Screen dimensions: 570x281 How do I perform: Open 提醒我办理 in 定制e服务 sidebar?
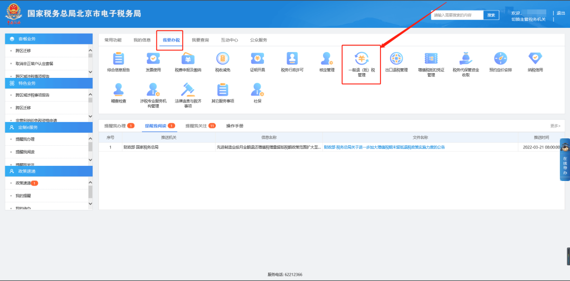[x=25, y=139]
